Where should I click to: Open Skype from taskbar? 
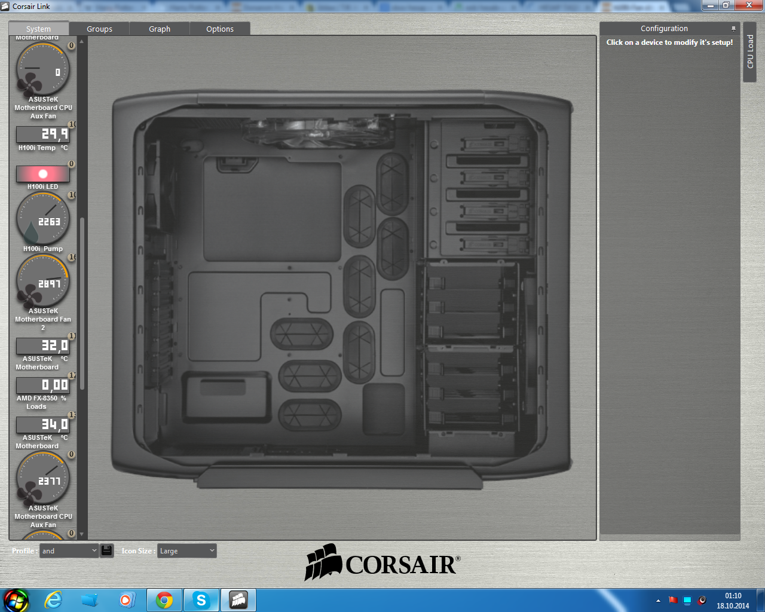(x=201, y=600)
